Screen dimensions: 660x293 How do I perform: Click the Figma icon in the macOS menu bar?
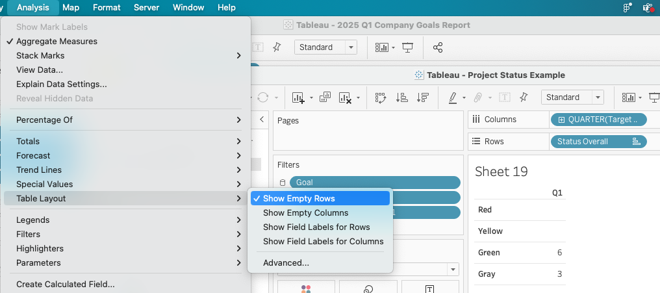(x=627, y=7)
